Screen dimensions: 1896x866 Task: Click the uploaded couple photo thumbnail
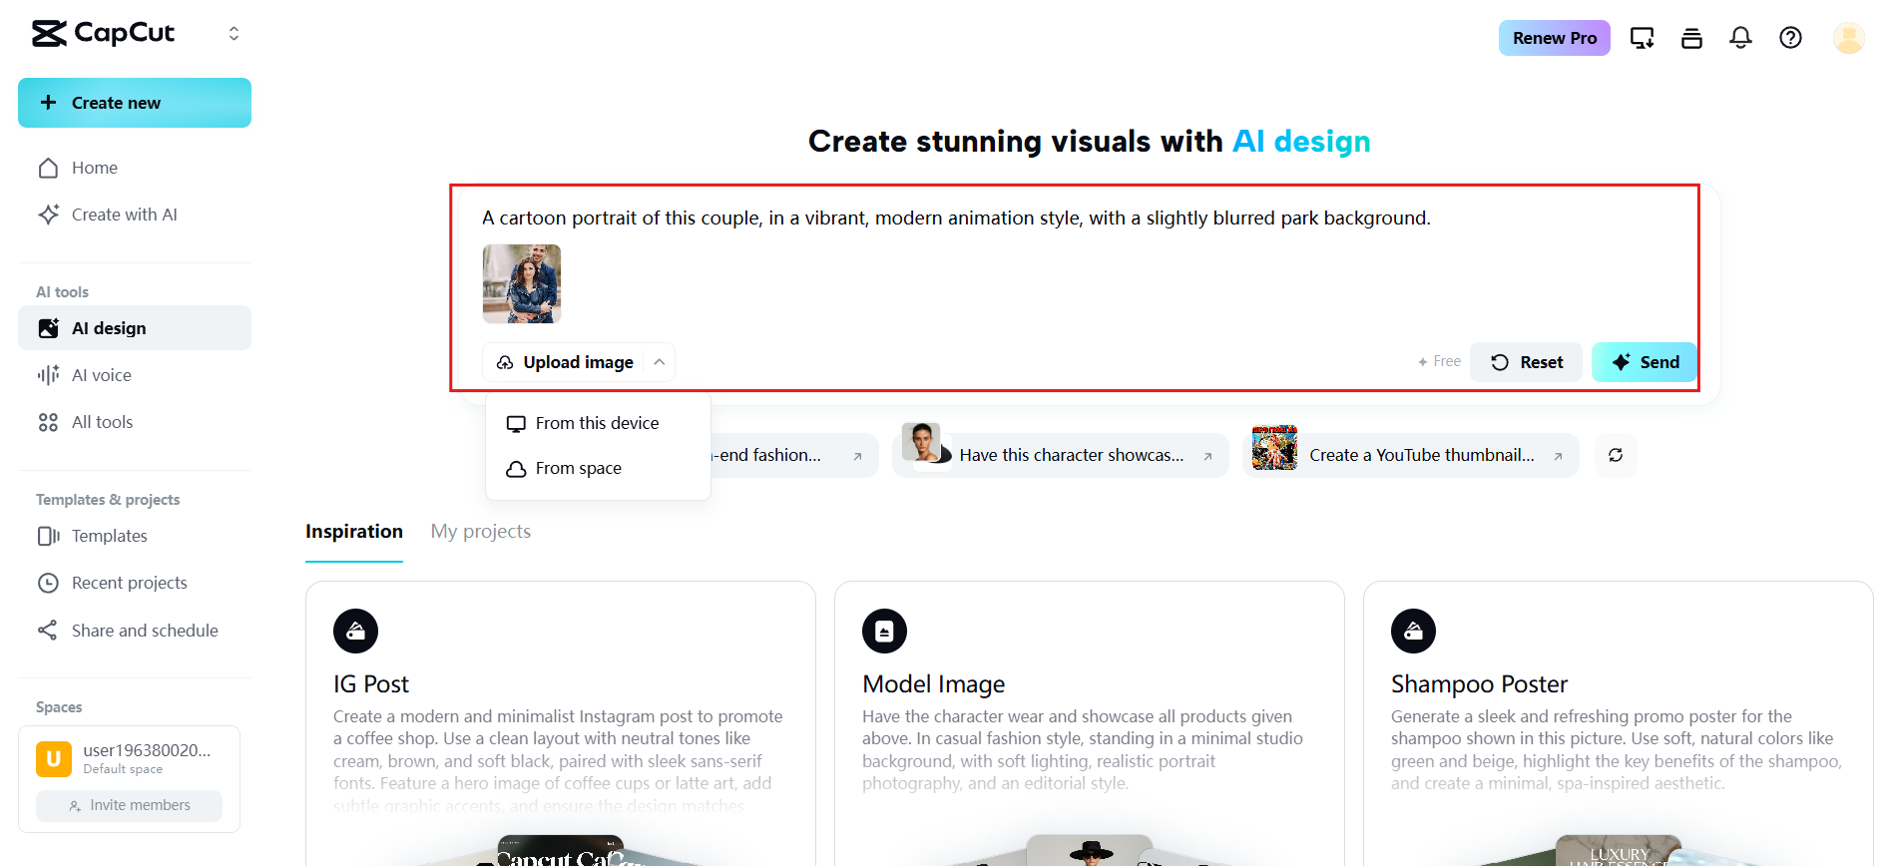pos(522,284)
